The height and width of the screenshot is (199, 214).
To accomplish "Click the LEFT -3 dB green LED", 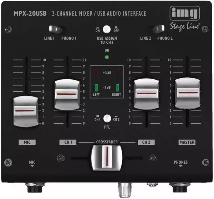I will click(x=96, y=88).
